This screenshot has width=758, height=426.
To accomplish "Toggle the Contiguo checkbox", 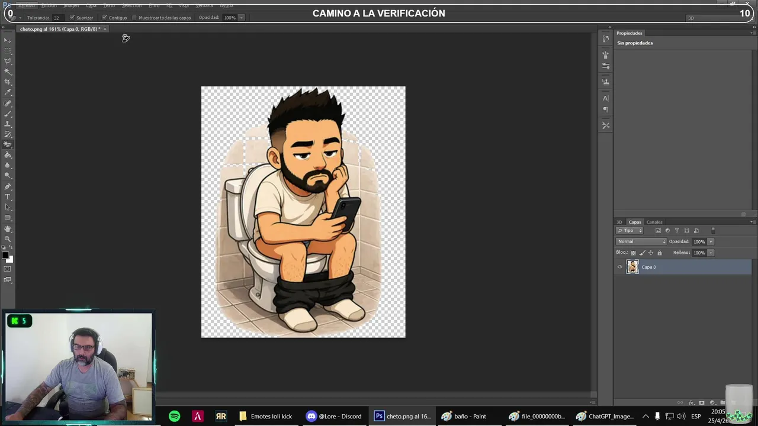I will point(104,18).
